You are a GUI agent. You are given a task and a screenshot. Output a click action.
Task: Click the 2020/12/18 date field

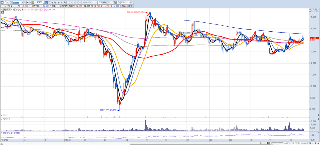tap(126, 2)
